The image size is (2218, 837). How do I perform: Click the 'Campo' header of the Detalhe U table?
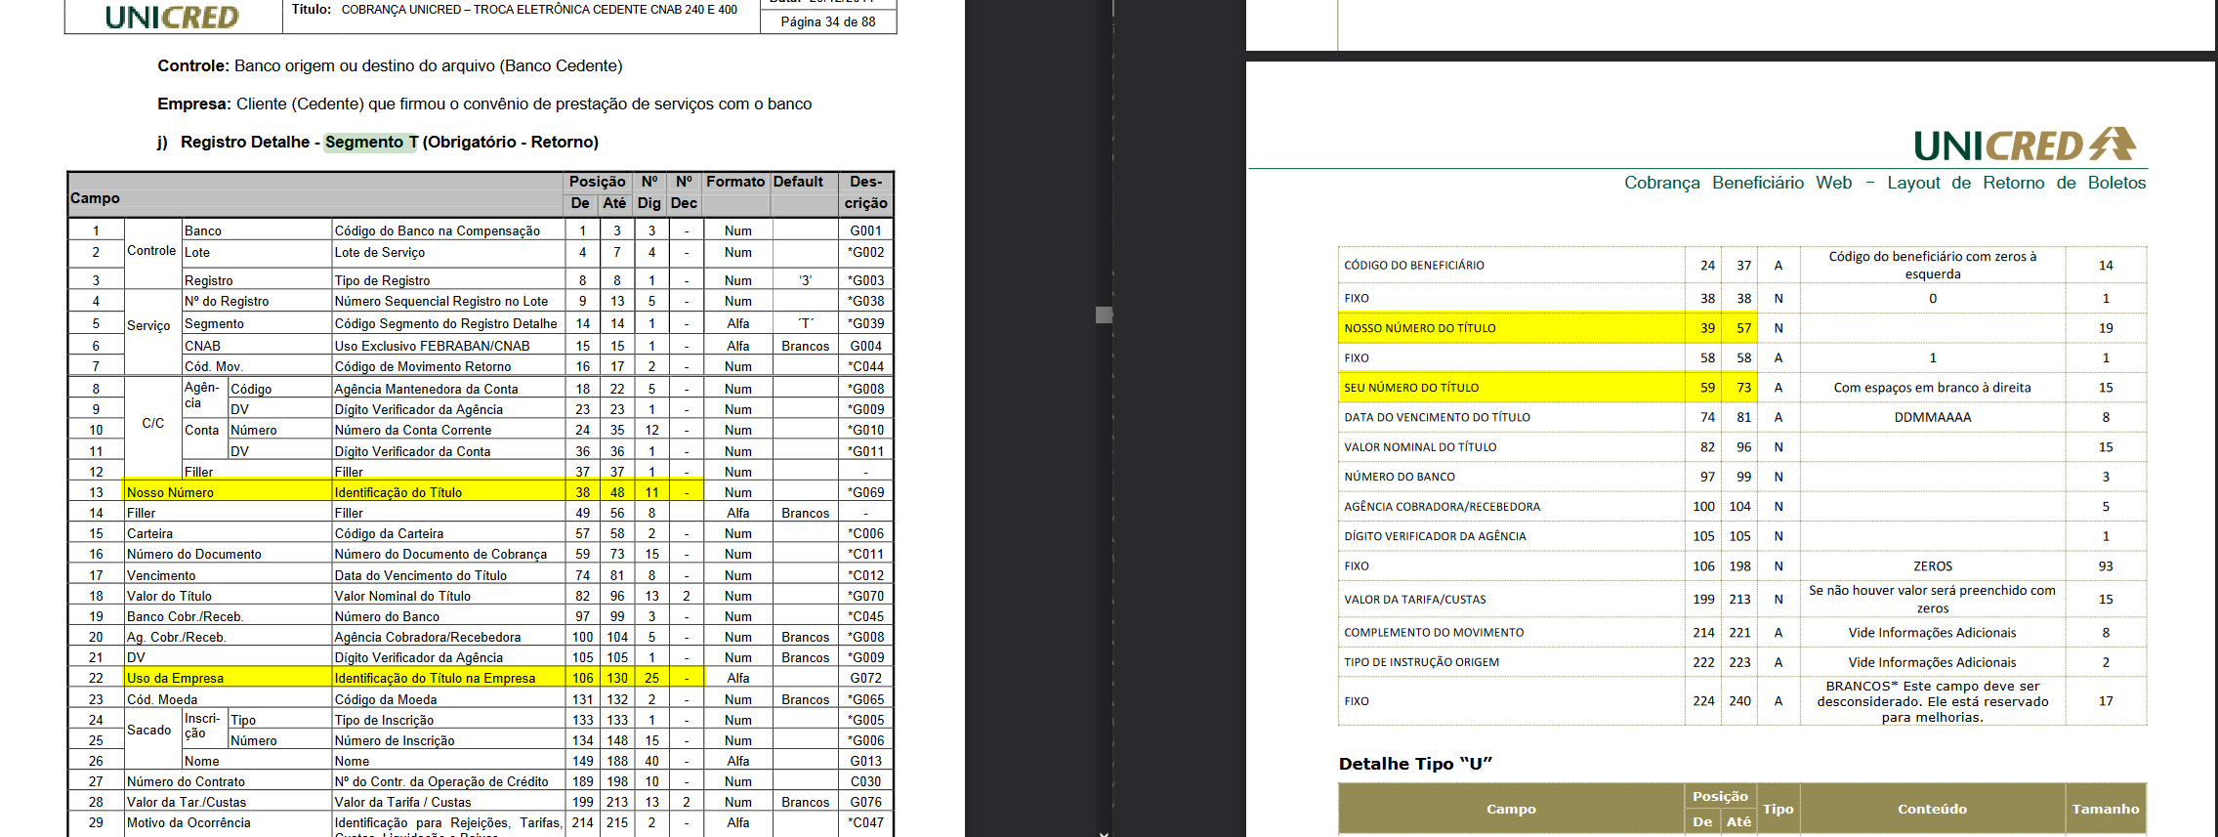[1511, 809]
